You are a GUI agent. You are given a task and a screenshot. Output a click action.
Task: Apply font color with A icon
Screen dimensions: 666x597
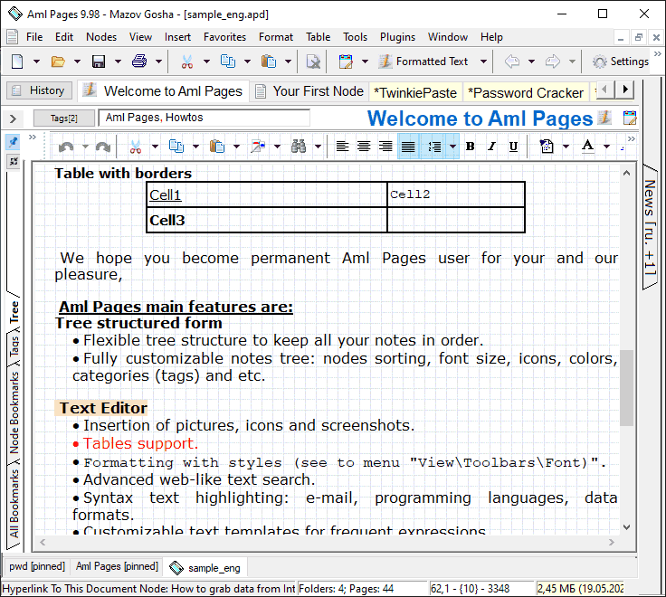pos(587,146)
